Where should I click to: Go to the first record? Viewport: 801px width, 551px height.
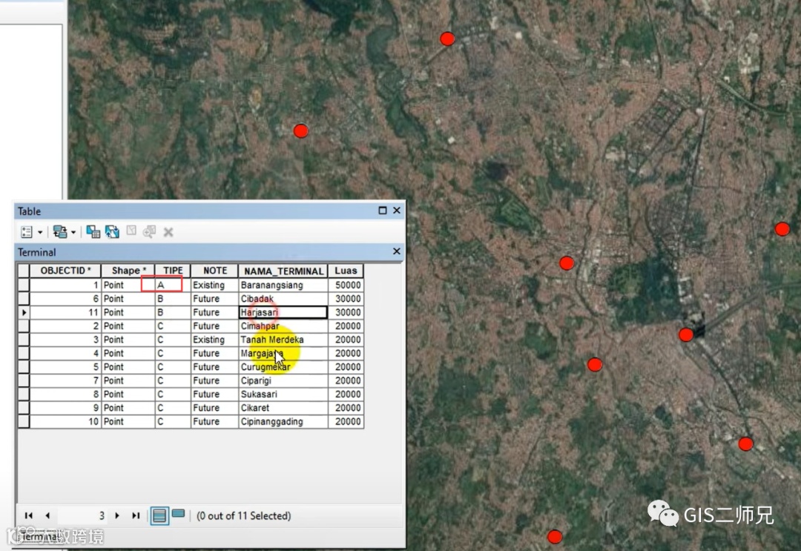[29, 515]
